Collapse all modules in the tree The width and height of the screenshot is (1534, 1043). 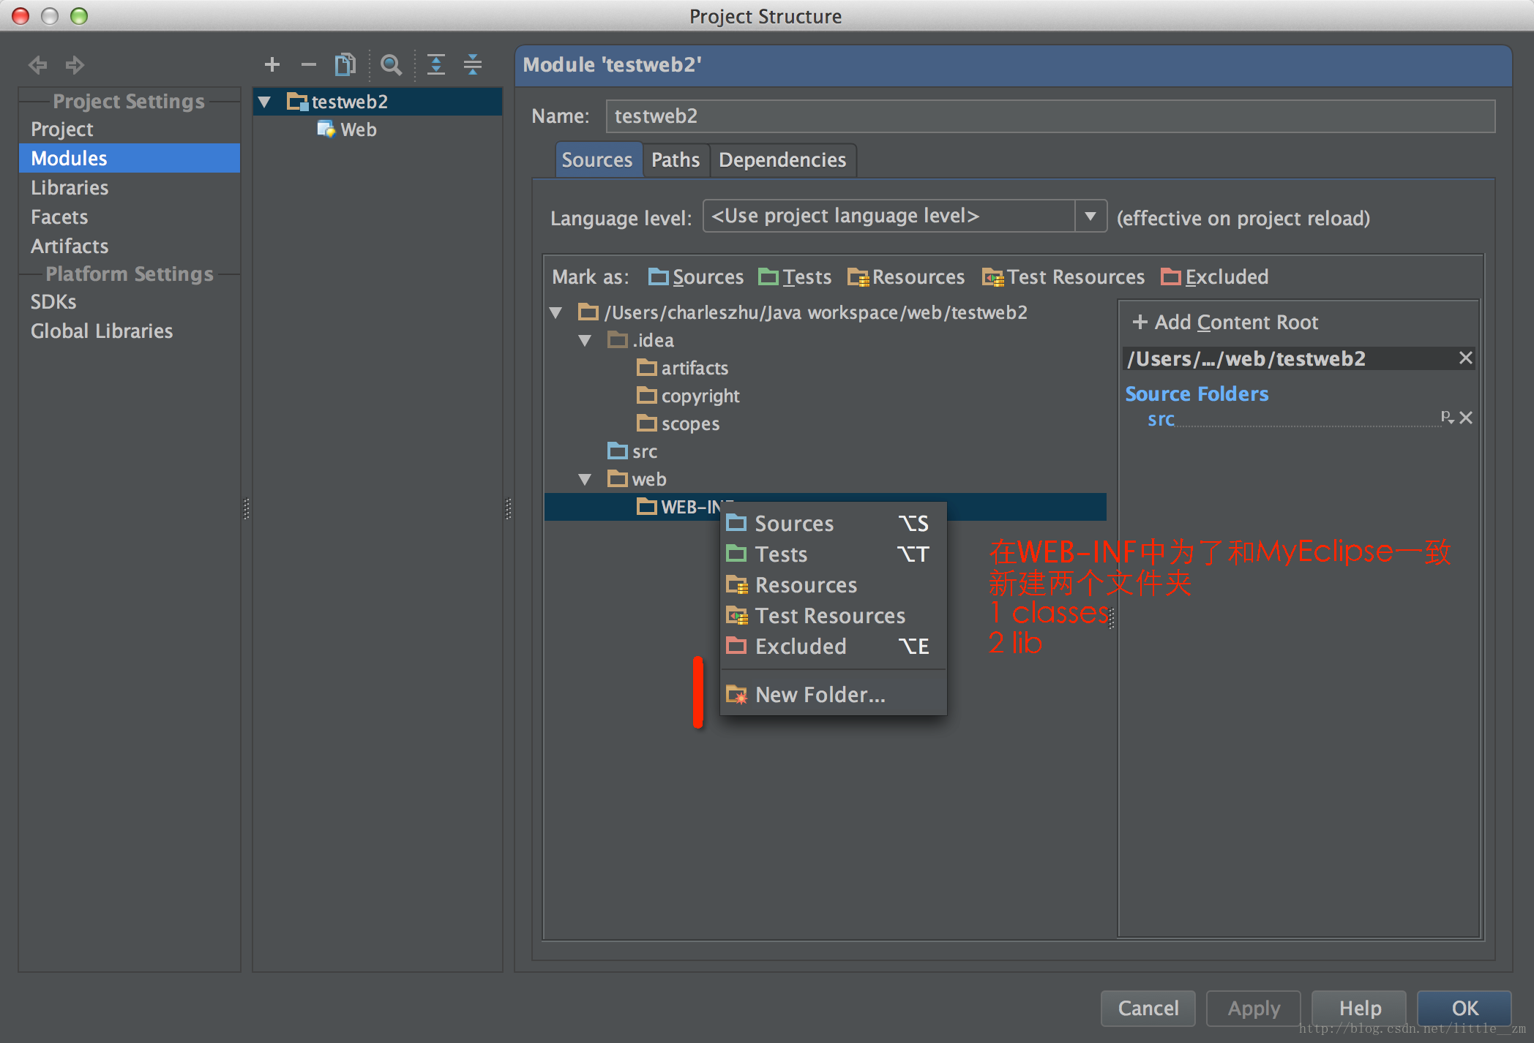pyautogui.click(x=473, y=65)
